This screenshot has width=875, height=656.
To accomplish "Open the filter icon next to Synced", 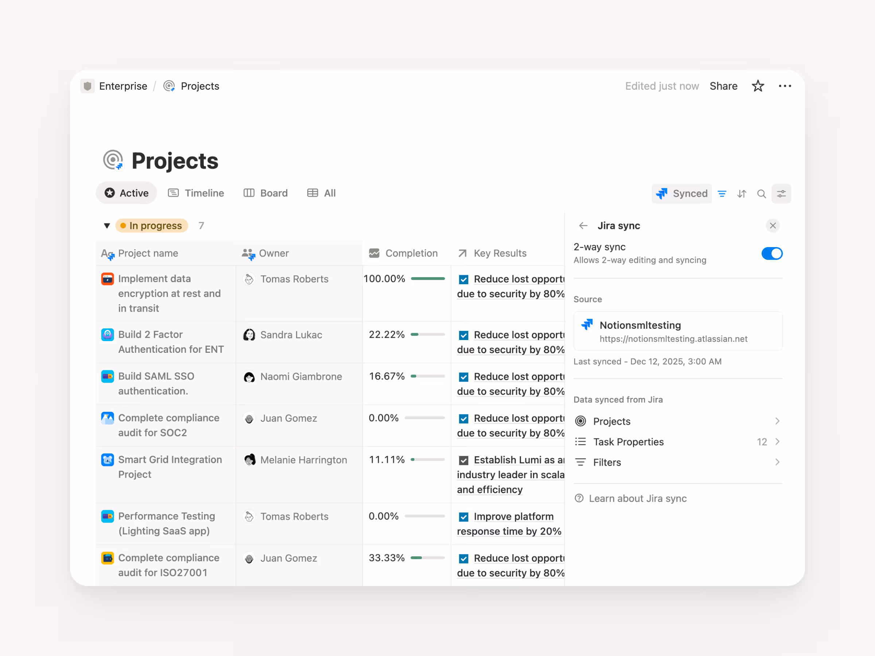I will [722, 194].
